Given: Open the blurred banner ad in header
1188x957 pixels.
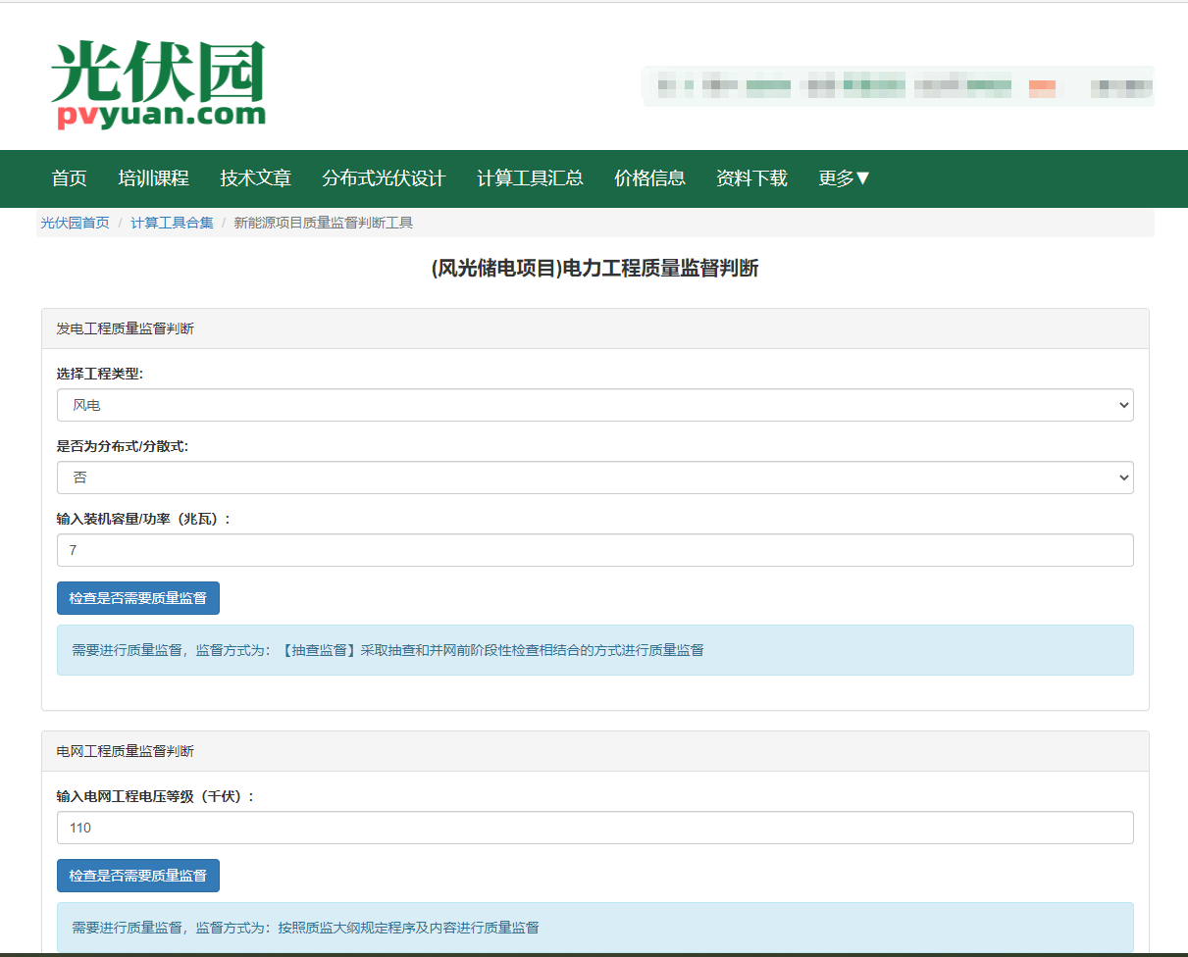Looking at the screenshot, I should [x=897, y=86].
